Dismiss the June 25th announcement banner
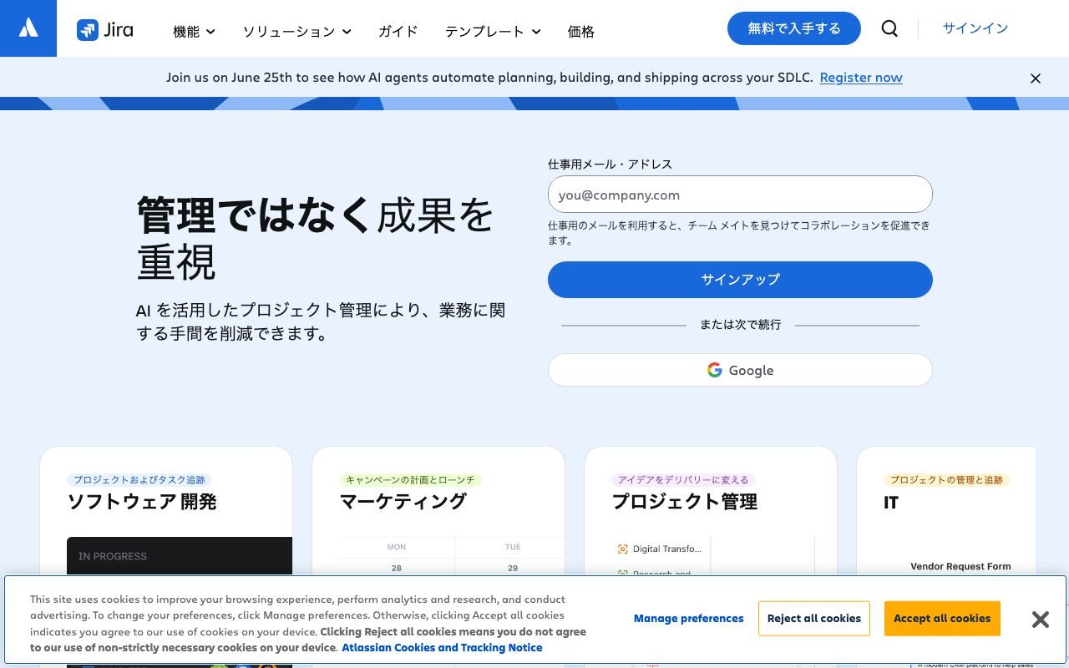1069x668 pixels. tap(1035, 78)
